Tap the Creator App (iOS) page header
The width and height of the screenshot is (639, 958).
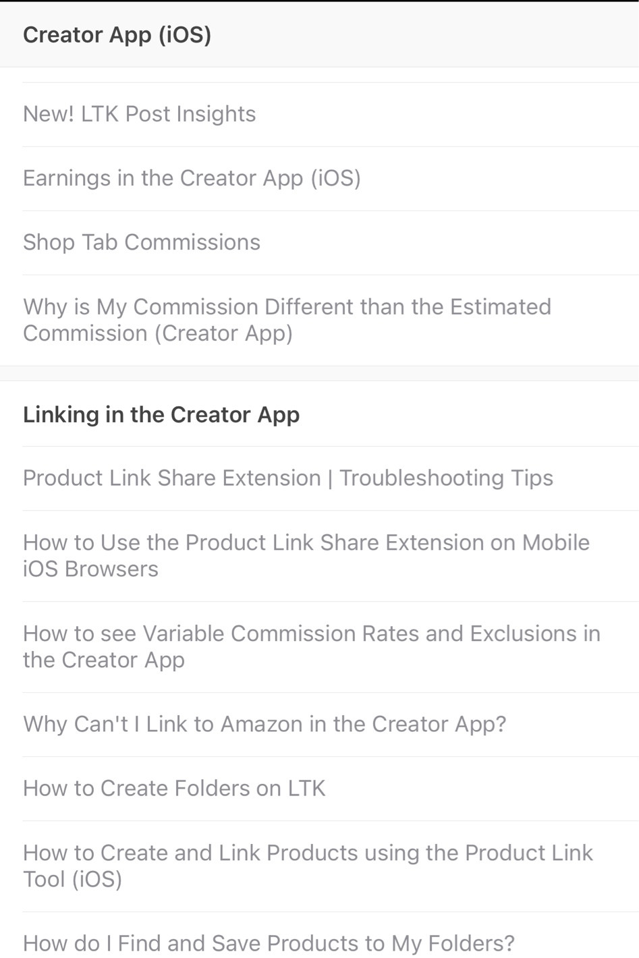(117, 34)
